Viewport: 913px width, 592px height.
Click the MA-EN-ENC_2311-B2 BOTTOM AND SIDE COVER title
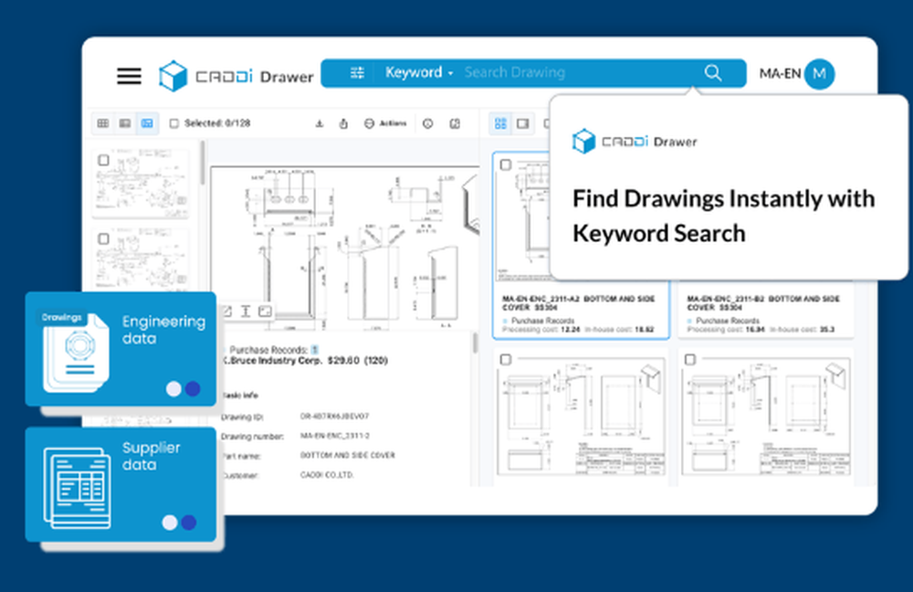coord(762,303)
